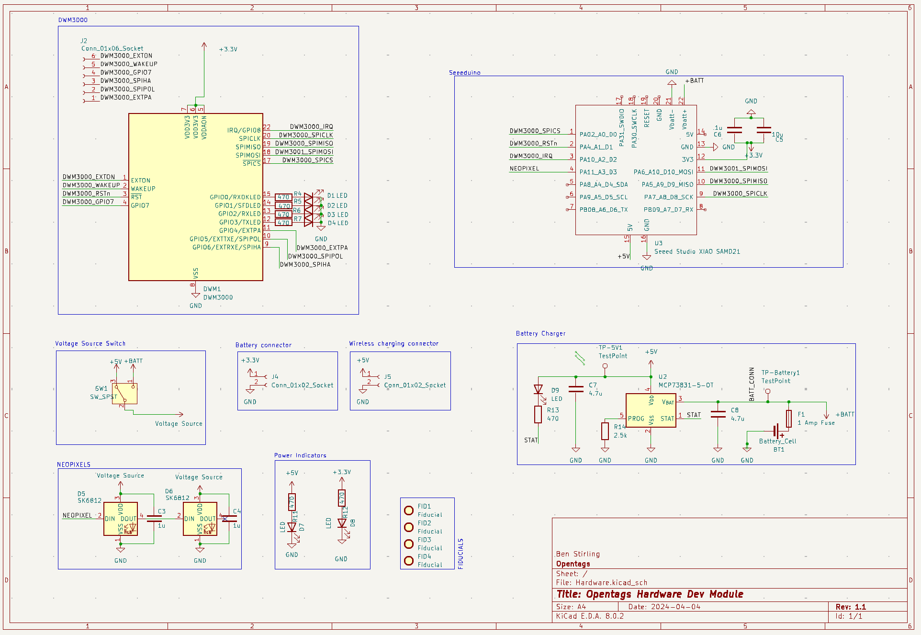Click the 'Date: 2024-04-04' field
The height and width of the screenshot is (635, 921).
pyautogui.click(x=664, y=607)
